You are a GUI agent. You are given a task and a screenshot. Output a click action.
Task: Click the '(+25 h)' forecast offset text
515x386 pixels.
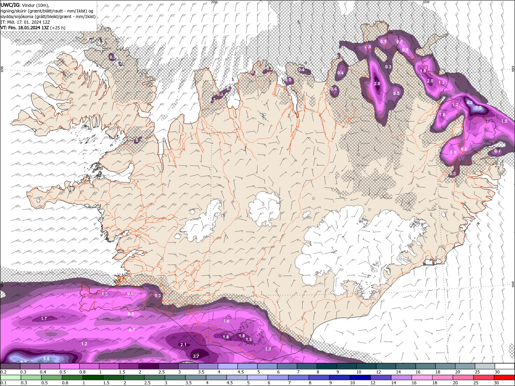click(58, 27)
